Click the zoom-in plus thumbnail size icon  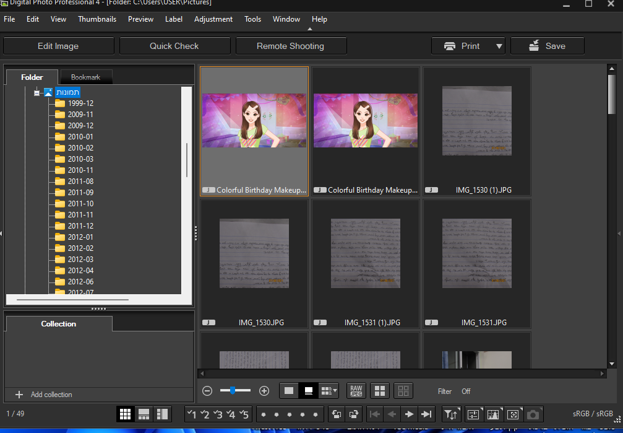coord(264,391)
